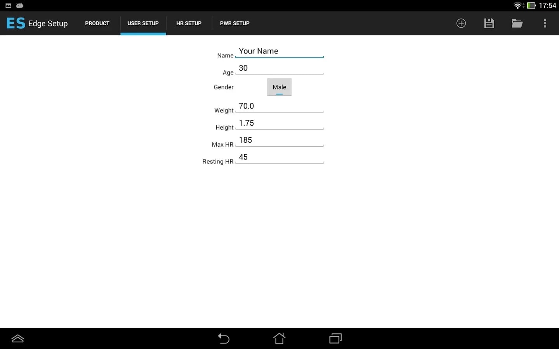Open recent apps overview

point(335,339)
